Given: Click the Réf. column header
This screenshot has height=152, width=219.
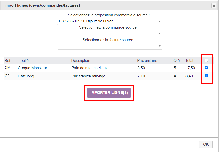Looking at the screenshot, I should click(x=8, y=60).
